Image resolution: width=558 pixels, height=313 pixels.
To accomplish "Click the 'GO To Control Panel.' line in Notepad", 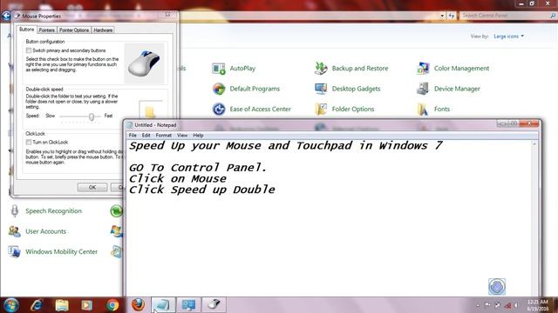I will [198, 168].
